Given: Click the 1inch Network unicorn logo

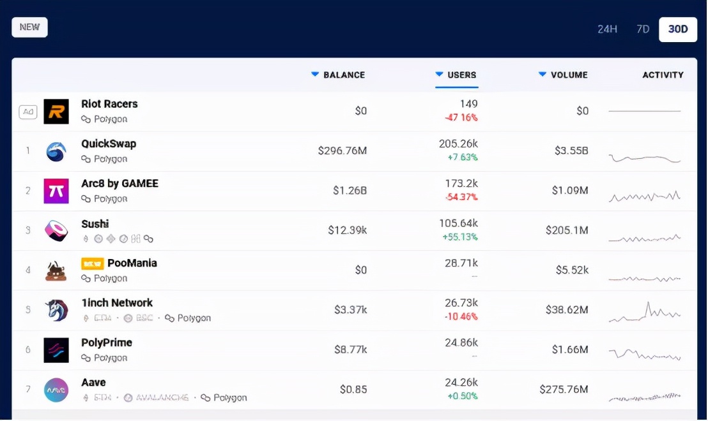Looking at the screenshot, I should click(x=56, y=310).
